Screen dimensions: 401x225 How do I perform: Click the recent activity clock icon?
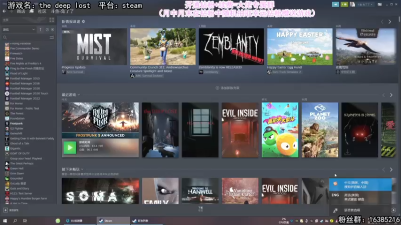[x=47, y=29]
